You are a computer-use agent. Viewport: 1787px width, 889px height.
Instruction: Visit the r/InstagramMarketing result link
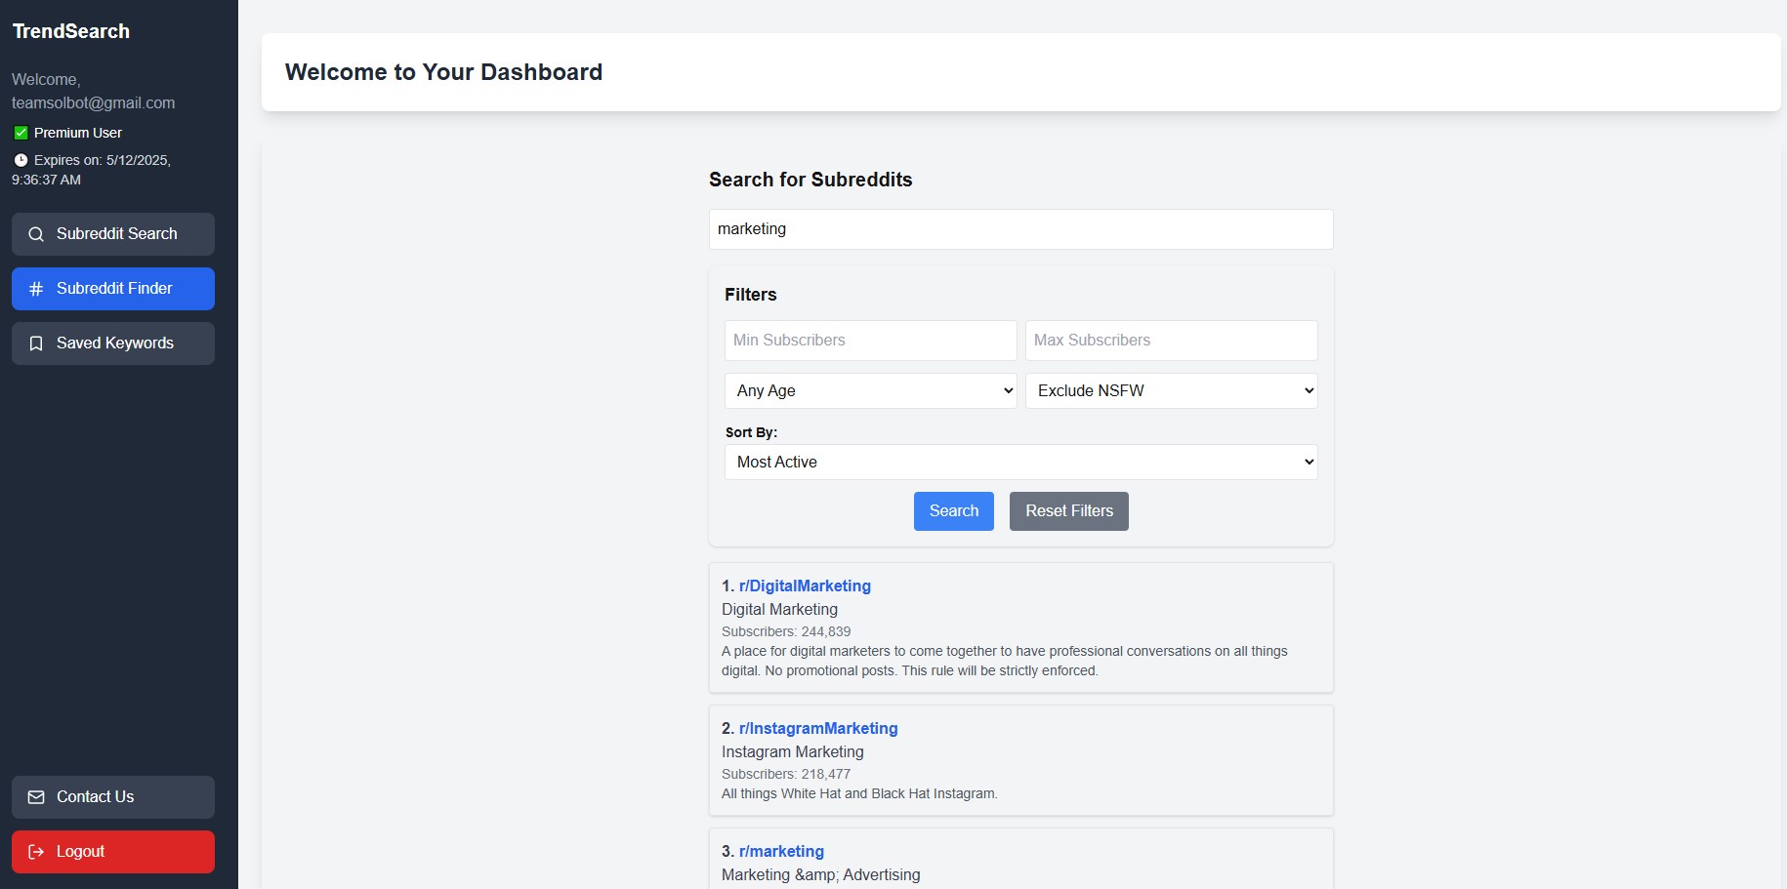pyautogui.click(x=818, y=729)
